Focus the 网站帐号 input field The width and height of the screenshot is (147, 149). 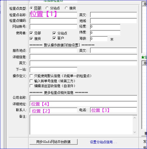pos(53,27)
